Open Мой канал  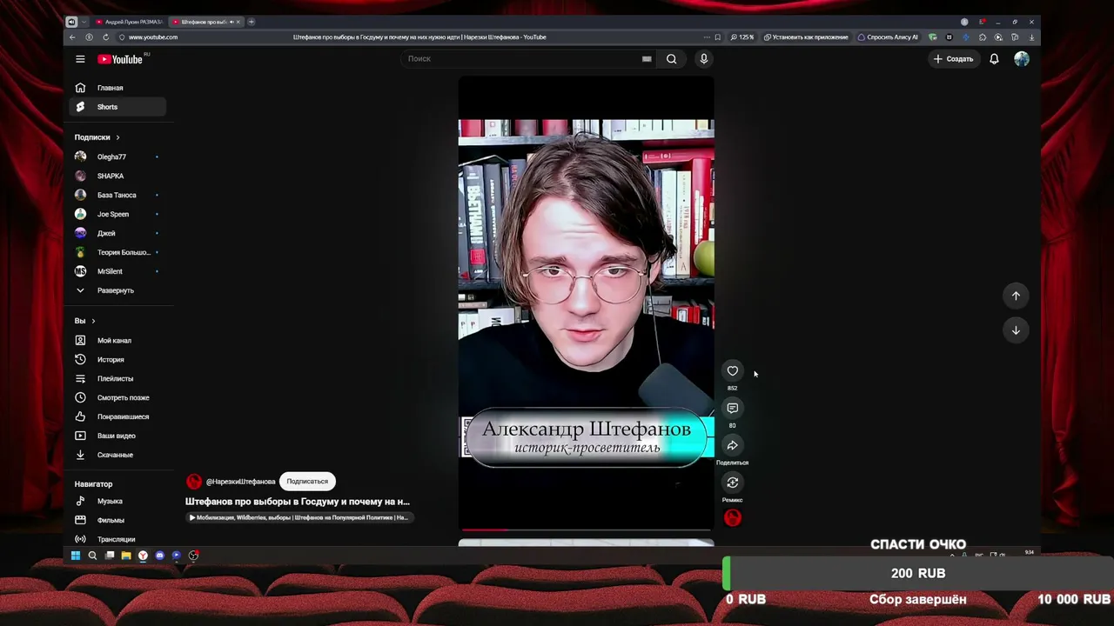tap(118, 341)
